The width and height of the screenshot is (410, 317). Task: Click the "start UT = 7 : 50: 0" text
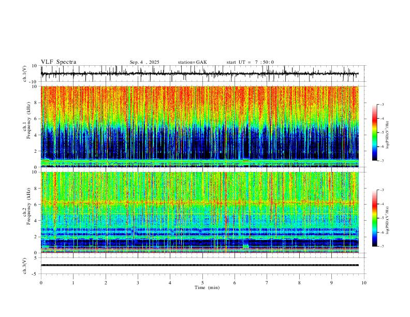[x=250, y=62]
